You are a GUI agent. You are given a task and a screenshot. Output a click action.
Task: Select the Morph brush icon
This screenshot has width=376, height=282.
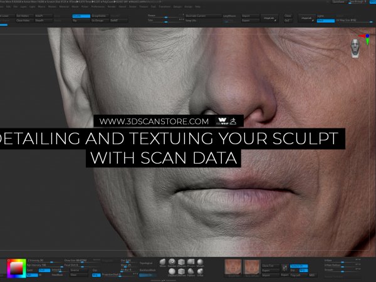tap(201, 262)
